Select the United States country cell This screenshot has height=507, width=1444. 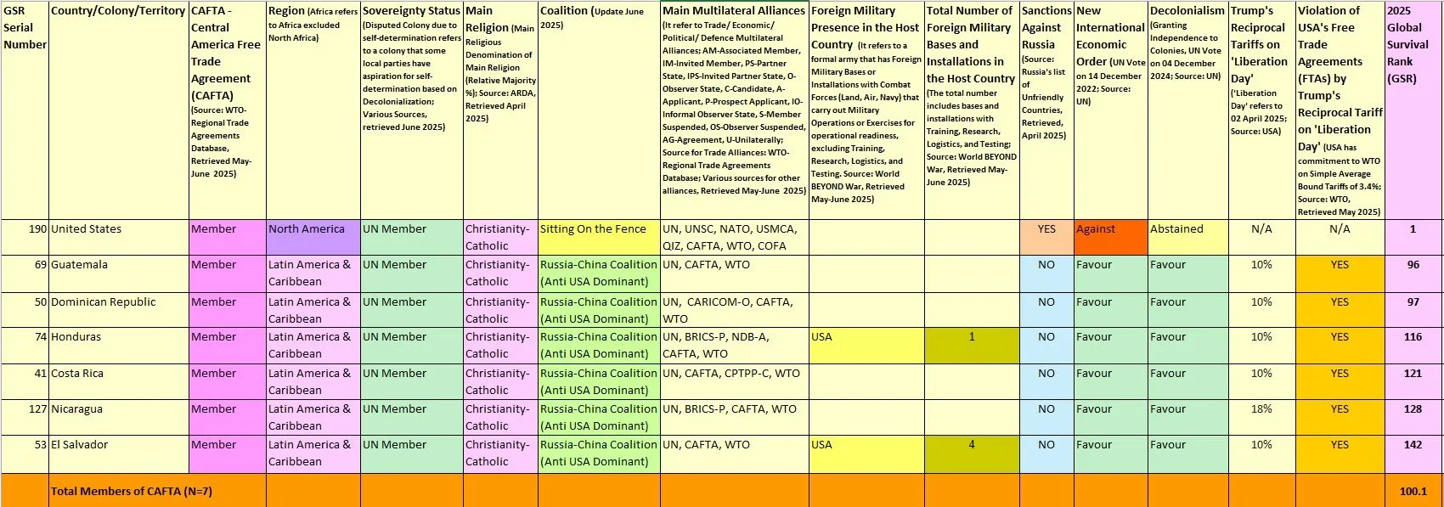click(119, 237)
